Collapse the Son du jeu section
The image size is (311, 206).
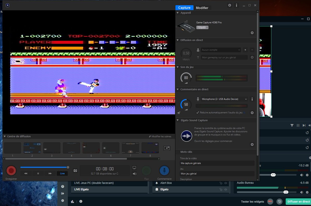[x=178, y=67]
